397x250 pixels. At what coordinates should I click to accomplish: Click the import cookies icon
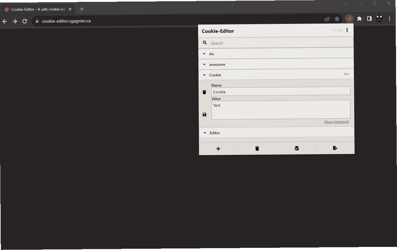tap(296, 148)
